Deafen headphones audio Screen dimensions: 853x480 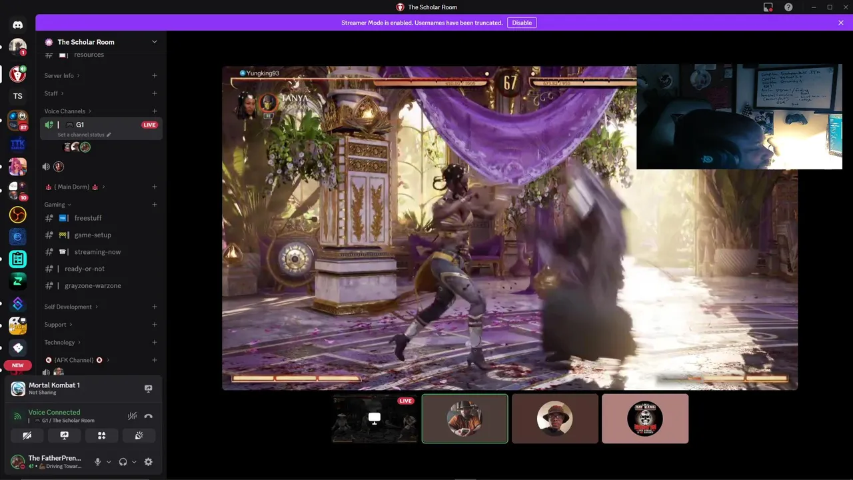(123, 462)
